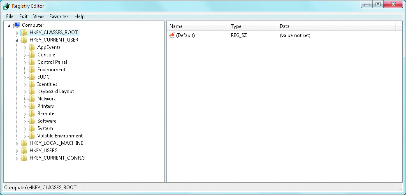Image resolution: width=406 pixels, height=195 pixels.
Task: Expand the AppEvents key
Action: (x=25, y=48)
